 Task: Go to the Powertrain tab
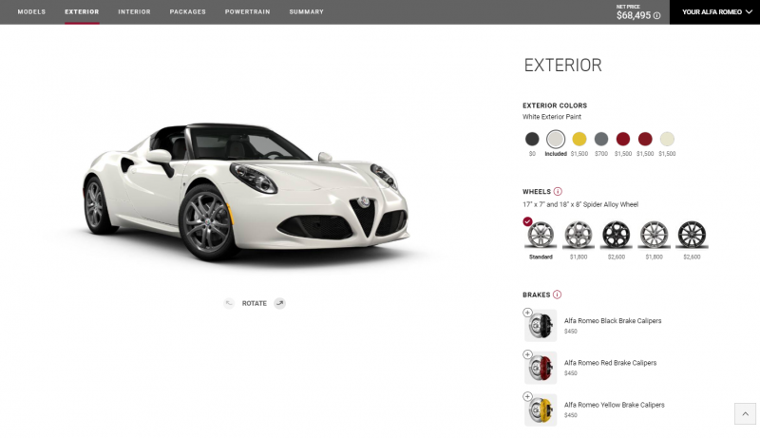coord(248,11)
